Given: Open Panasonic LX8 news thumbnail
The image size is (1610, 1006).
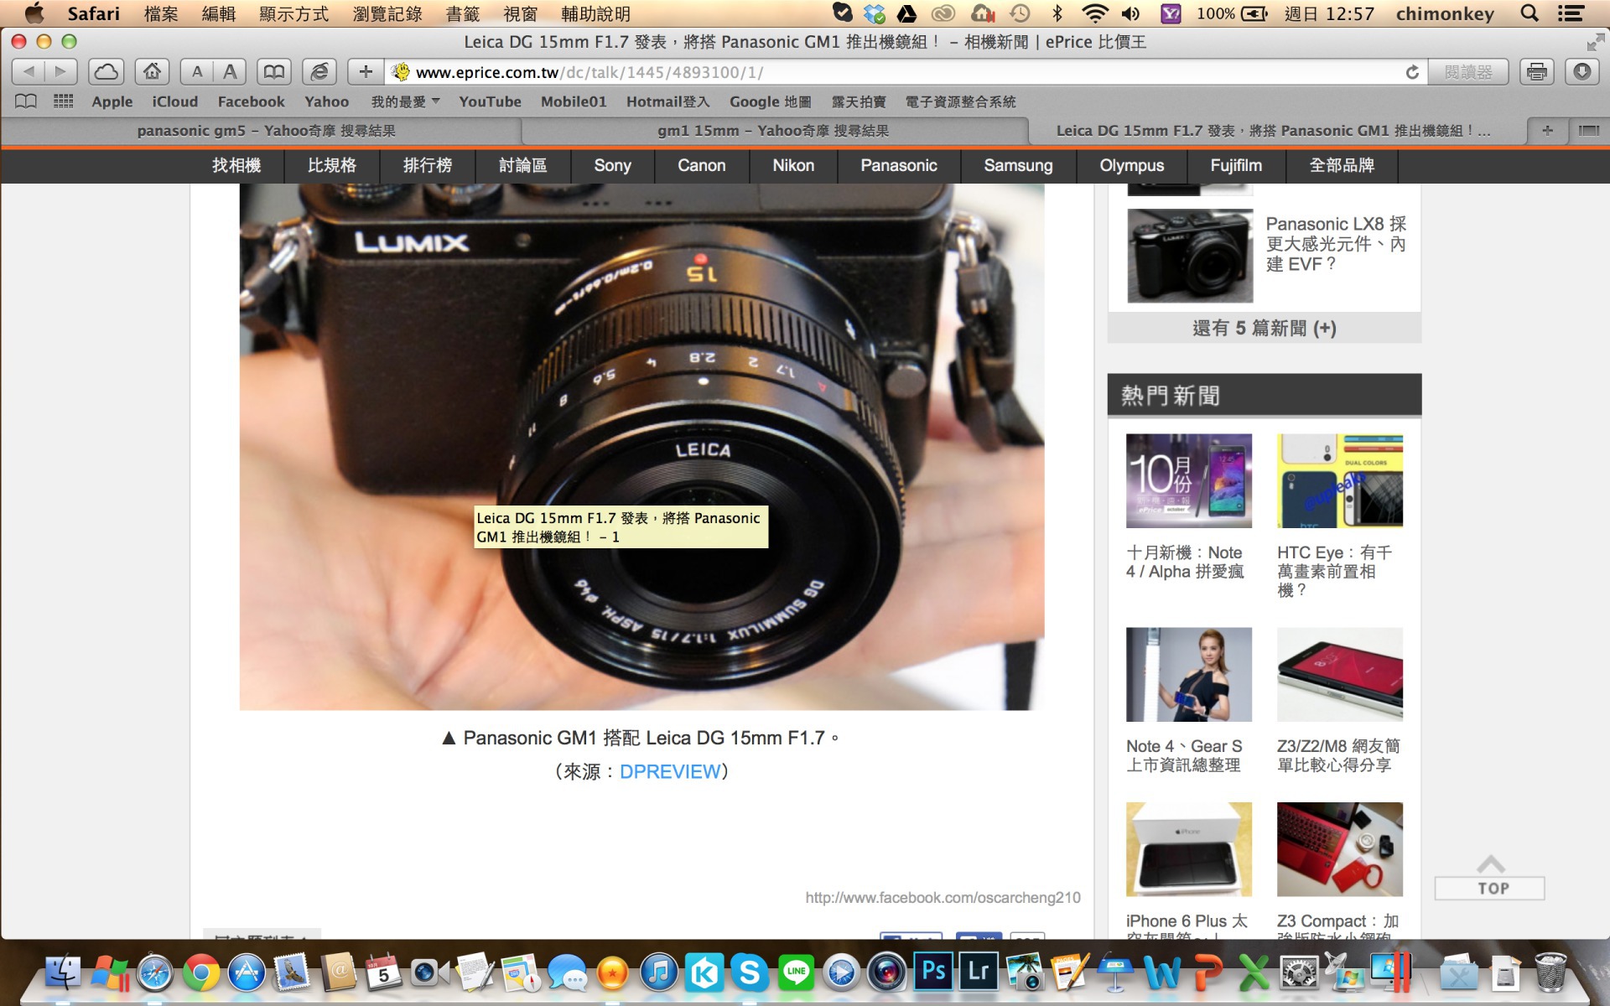Looking at the screenshot, I should 1190,256.
